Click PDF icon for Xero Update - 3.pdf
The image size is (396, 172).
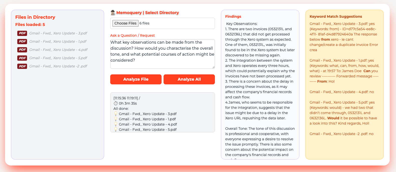22,33
